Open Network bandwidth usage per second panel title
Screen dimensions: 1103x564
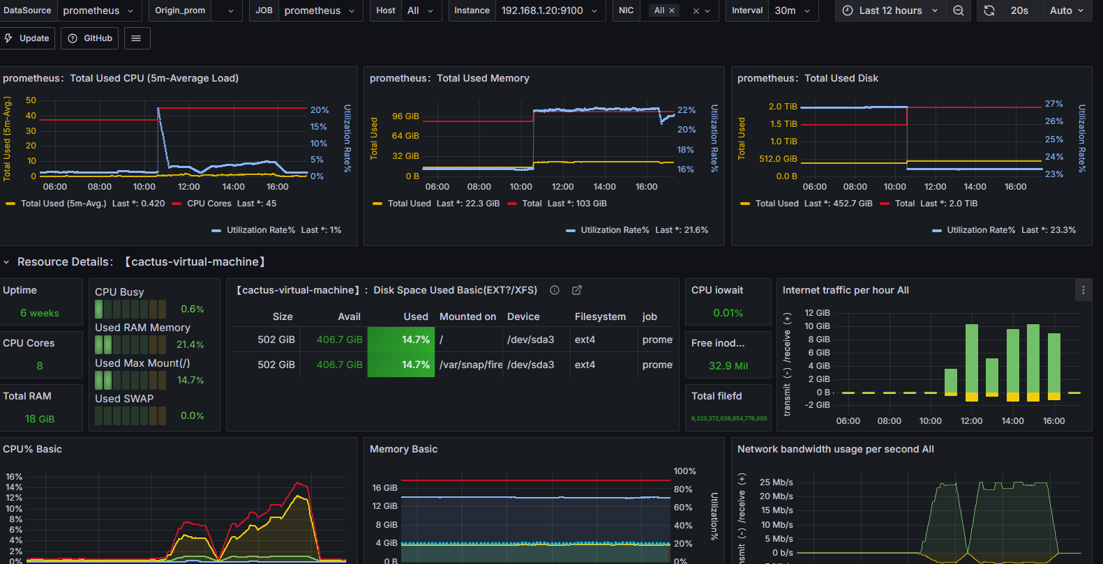tap(835, 449)
